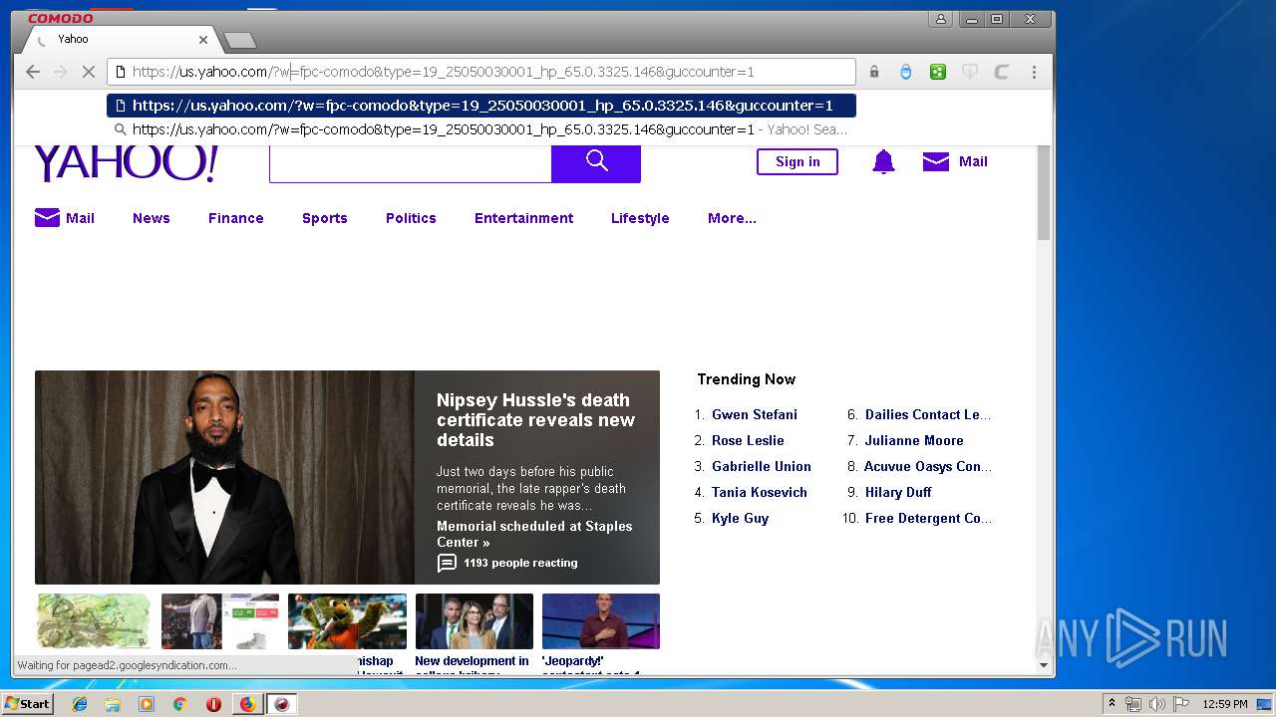Go to the Sports section
1276x717 pixels.
[x=325, y=218]
